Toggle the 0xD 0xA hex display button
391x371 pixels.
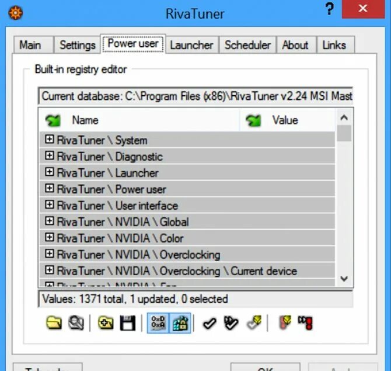(x=158, y=323)
